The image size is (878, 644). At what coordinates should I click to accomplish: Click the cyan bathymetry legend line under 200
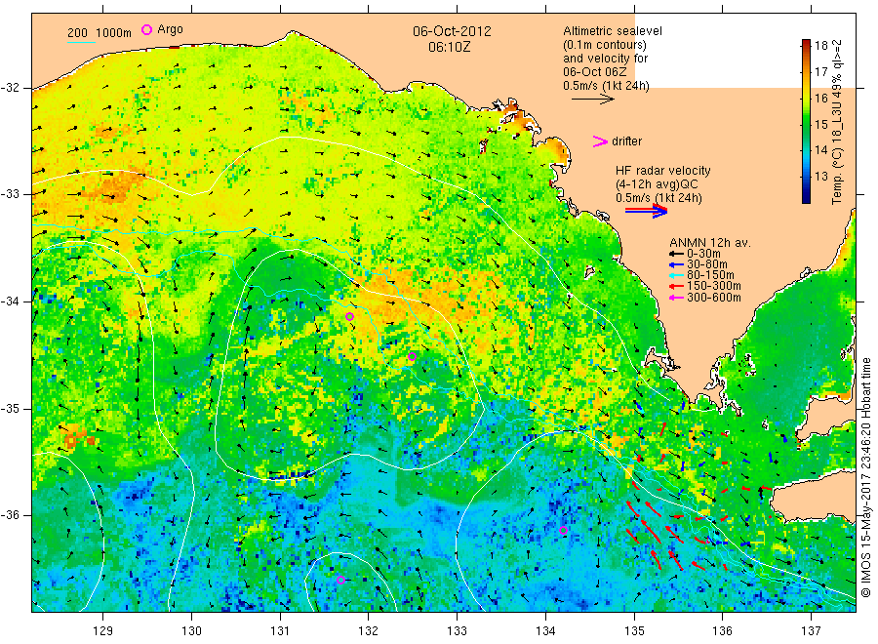point(81,42)
